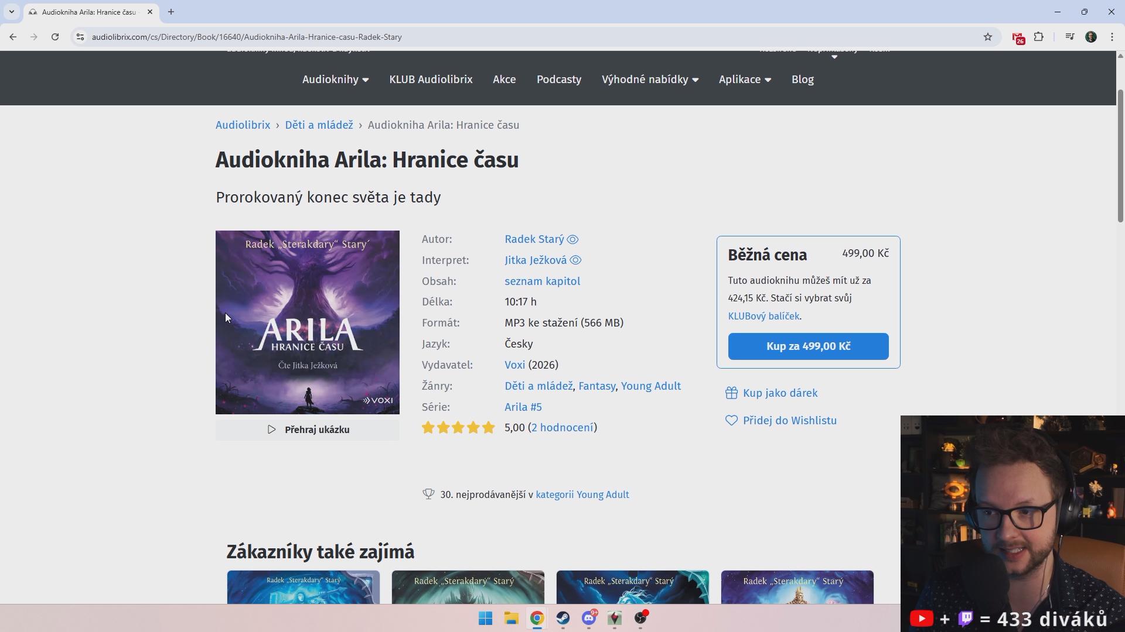Click the trophy bestseller icon
The width and height of the screenshot is (1125, 632).
coord(428,494)
